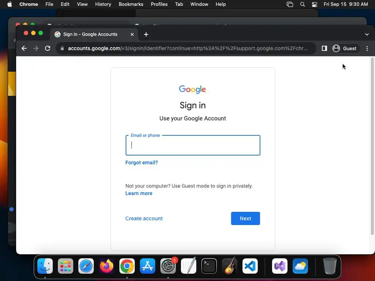Open Finder from the Dock
The image size is (375, 281).
(45, 266)
